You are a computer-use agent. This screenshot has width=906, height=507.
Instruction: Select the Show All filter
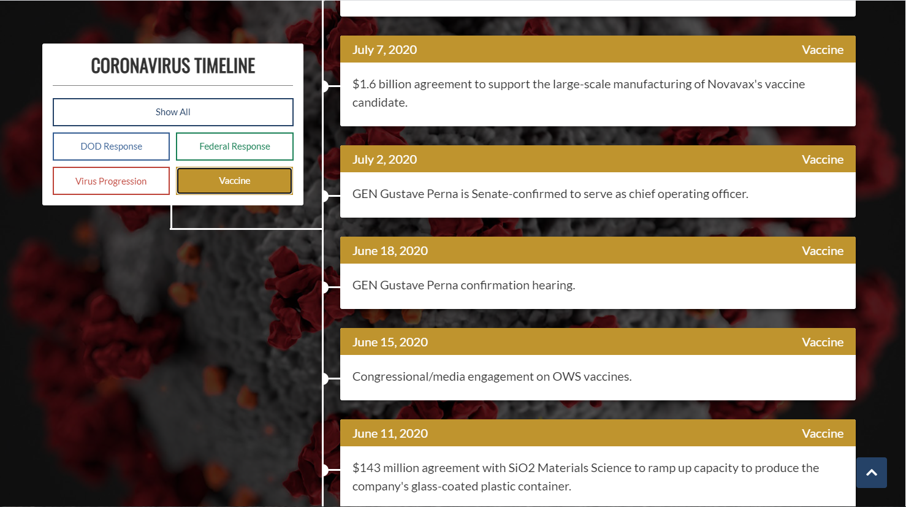tap(173, 112)
